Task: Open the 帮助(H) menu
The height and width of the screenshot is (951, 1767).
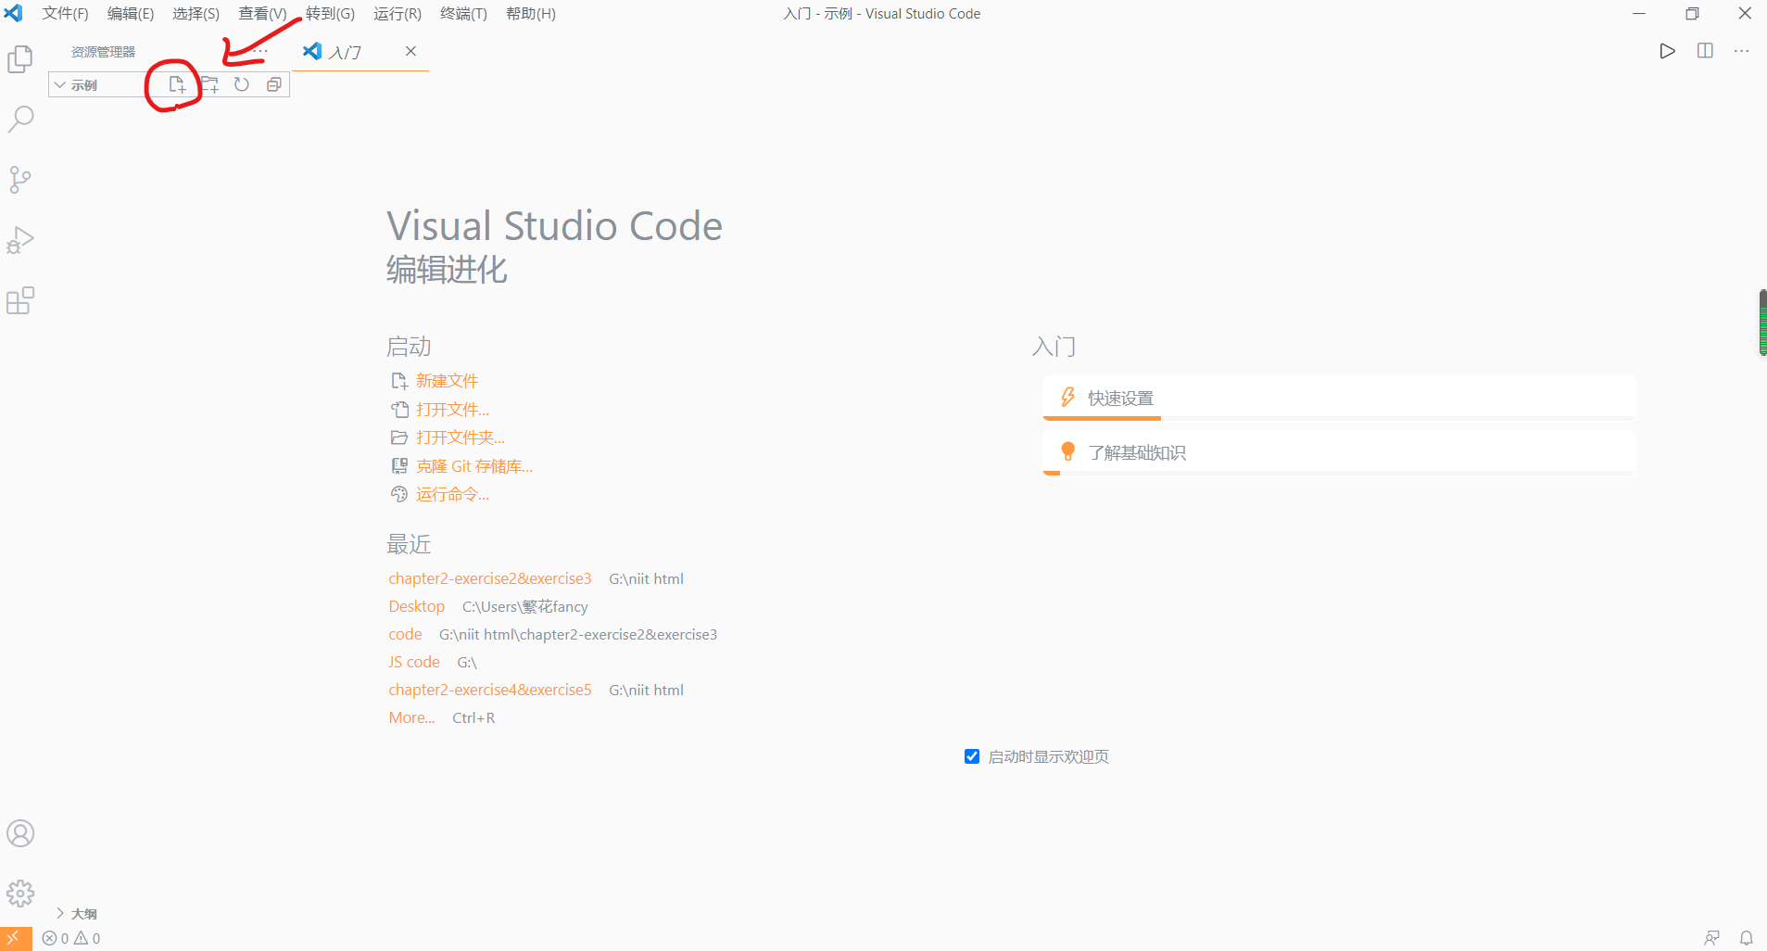Action: click(x=531, y=14)
